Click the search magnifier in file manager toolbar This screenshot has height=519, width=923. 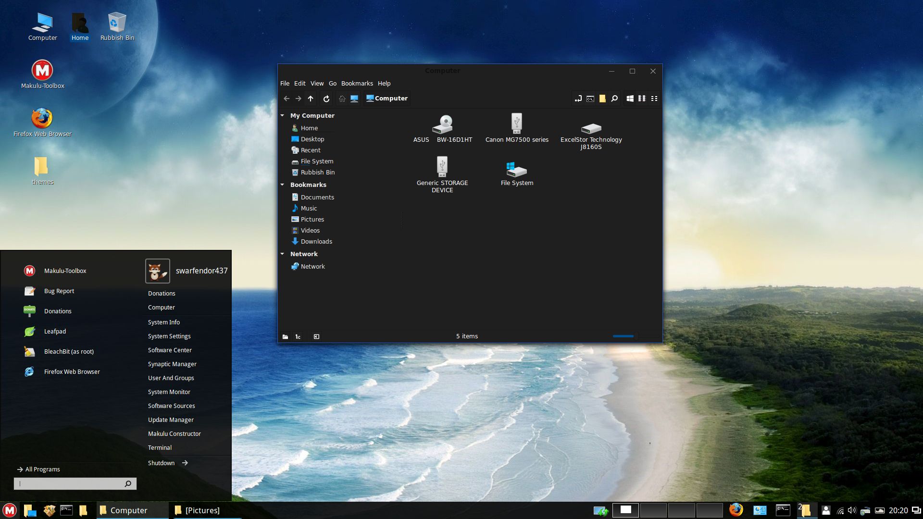[614, 99]
